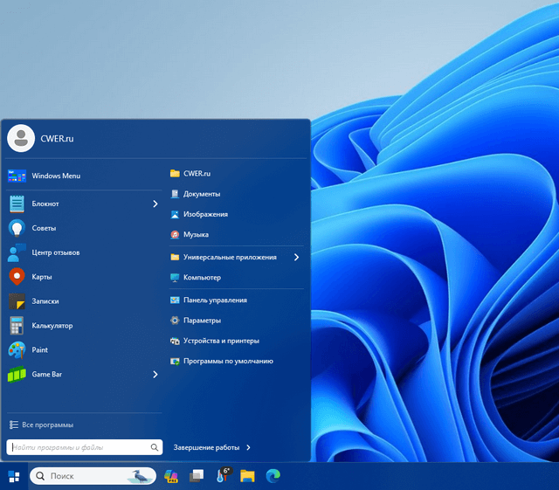
Task: Expand the Game Bar submenu arrow
Action: pos(155,375)
